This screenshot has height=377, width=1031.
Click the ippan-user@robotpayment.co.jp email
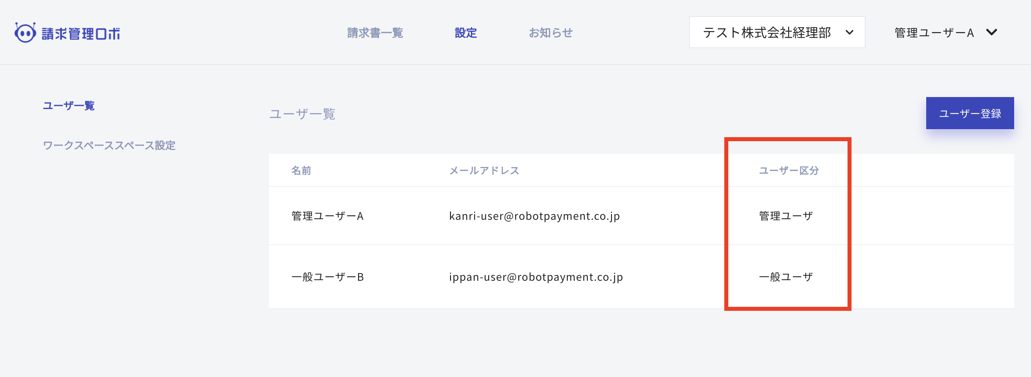pos(536,277)
